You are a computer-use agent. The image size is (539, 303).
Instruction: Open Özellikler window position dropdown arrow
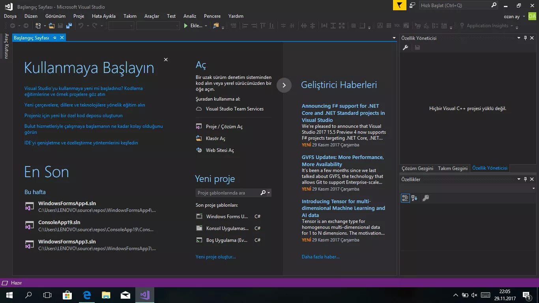click(x=519, y=179)
